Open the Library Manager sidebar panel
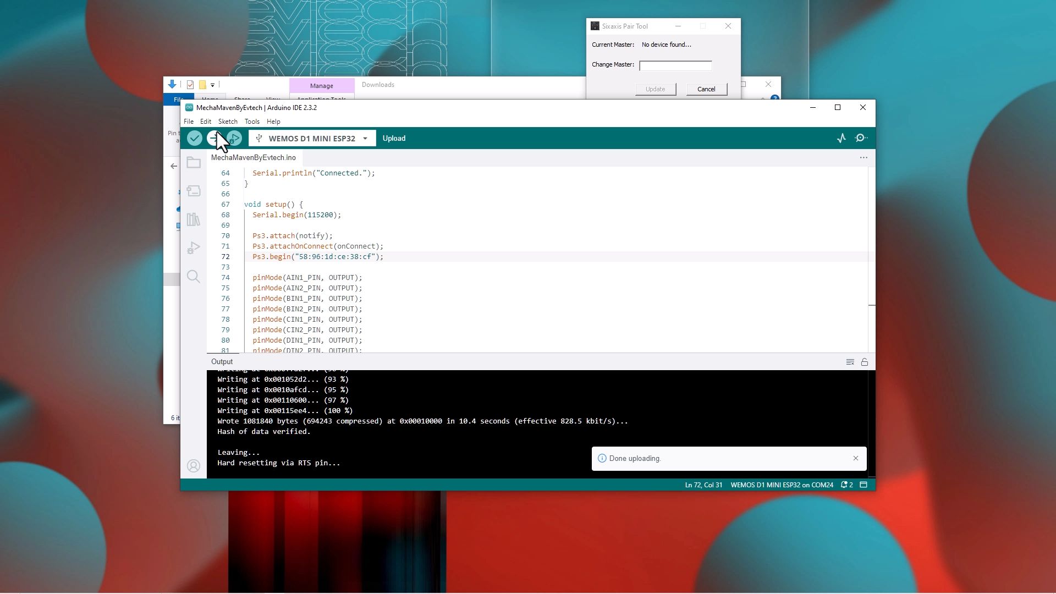The width and height of the screenshot is (1056, 594). 194,219
